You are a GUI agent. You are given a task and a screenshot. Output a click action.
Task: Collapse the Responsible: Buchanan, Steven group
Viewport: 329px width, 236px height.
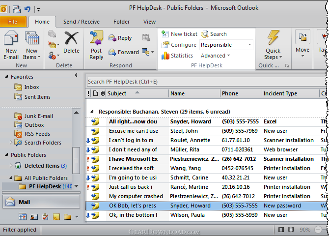click(92, 112)
